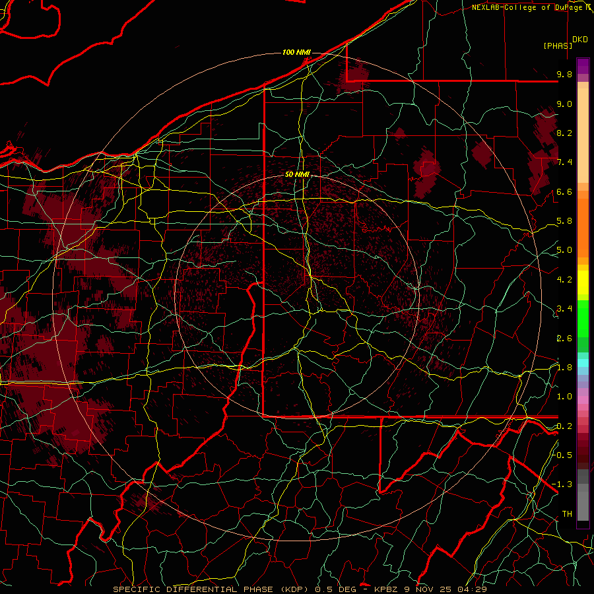Screen dimensions: 594x594
Task: Click the 4.2 value on the color scale
Action: [x=564, y=280]
